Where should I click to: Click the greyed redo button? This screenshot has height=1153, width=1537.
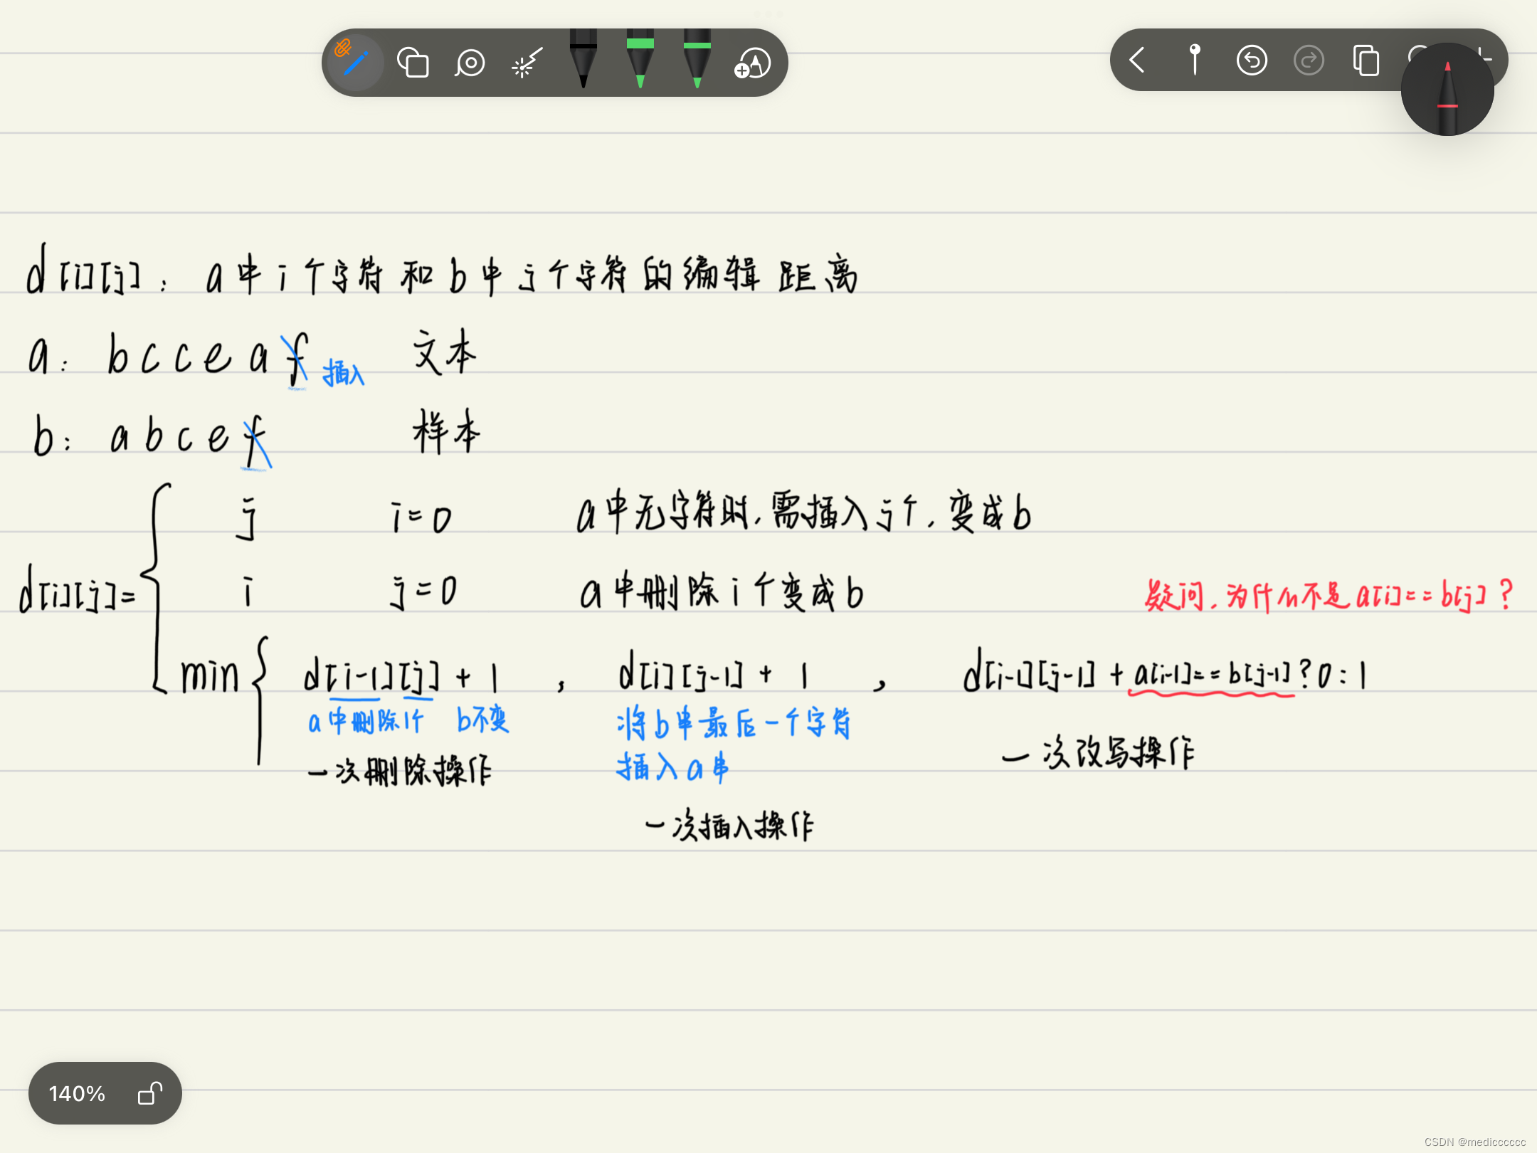click(x=1309, y=60)
